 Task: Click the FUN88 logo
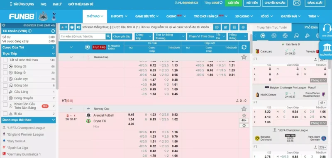click(22, 17)
